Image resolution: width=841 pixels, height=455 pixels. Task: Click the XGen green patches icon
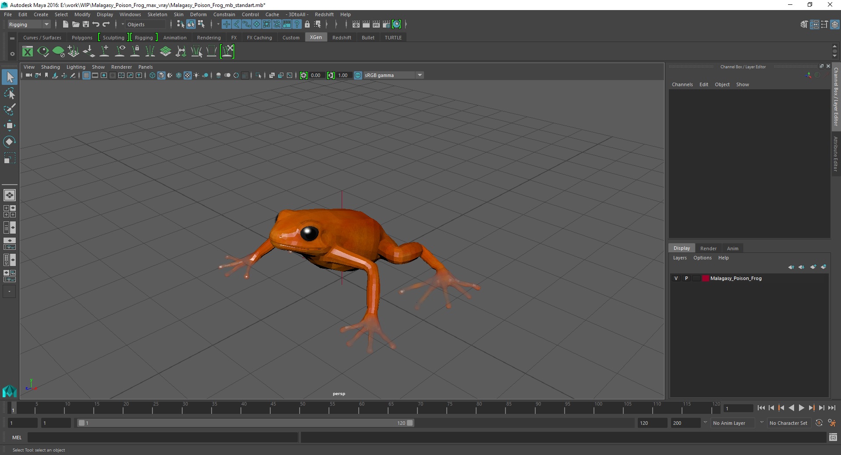[166, 52]
